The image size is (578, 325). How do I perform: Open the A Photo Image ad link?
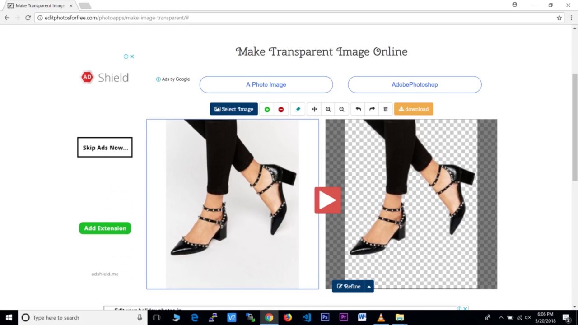point(266,84)
